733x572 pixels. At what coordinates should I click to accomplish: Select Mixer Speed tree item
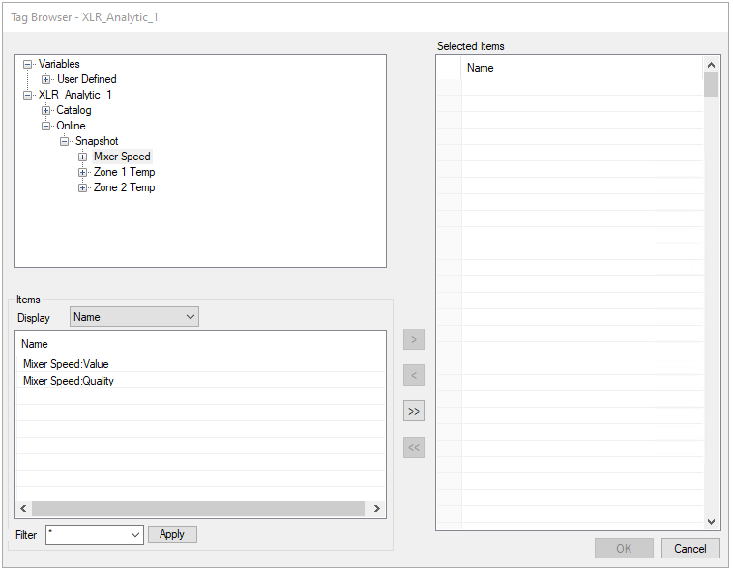click(122, 156)
